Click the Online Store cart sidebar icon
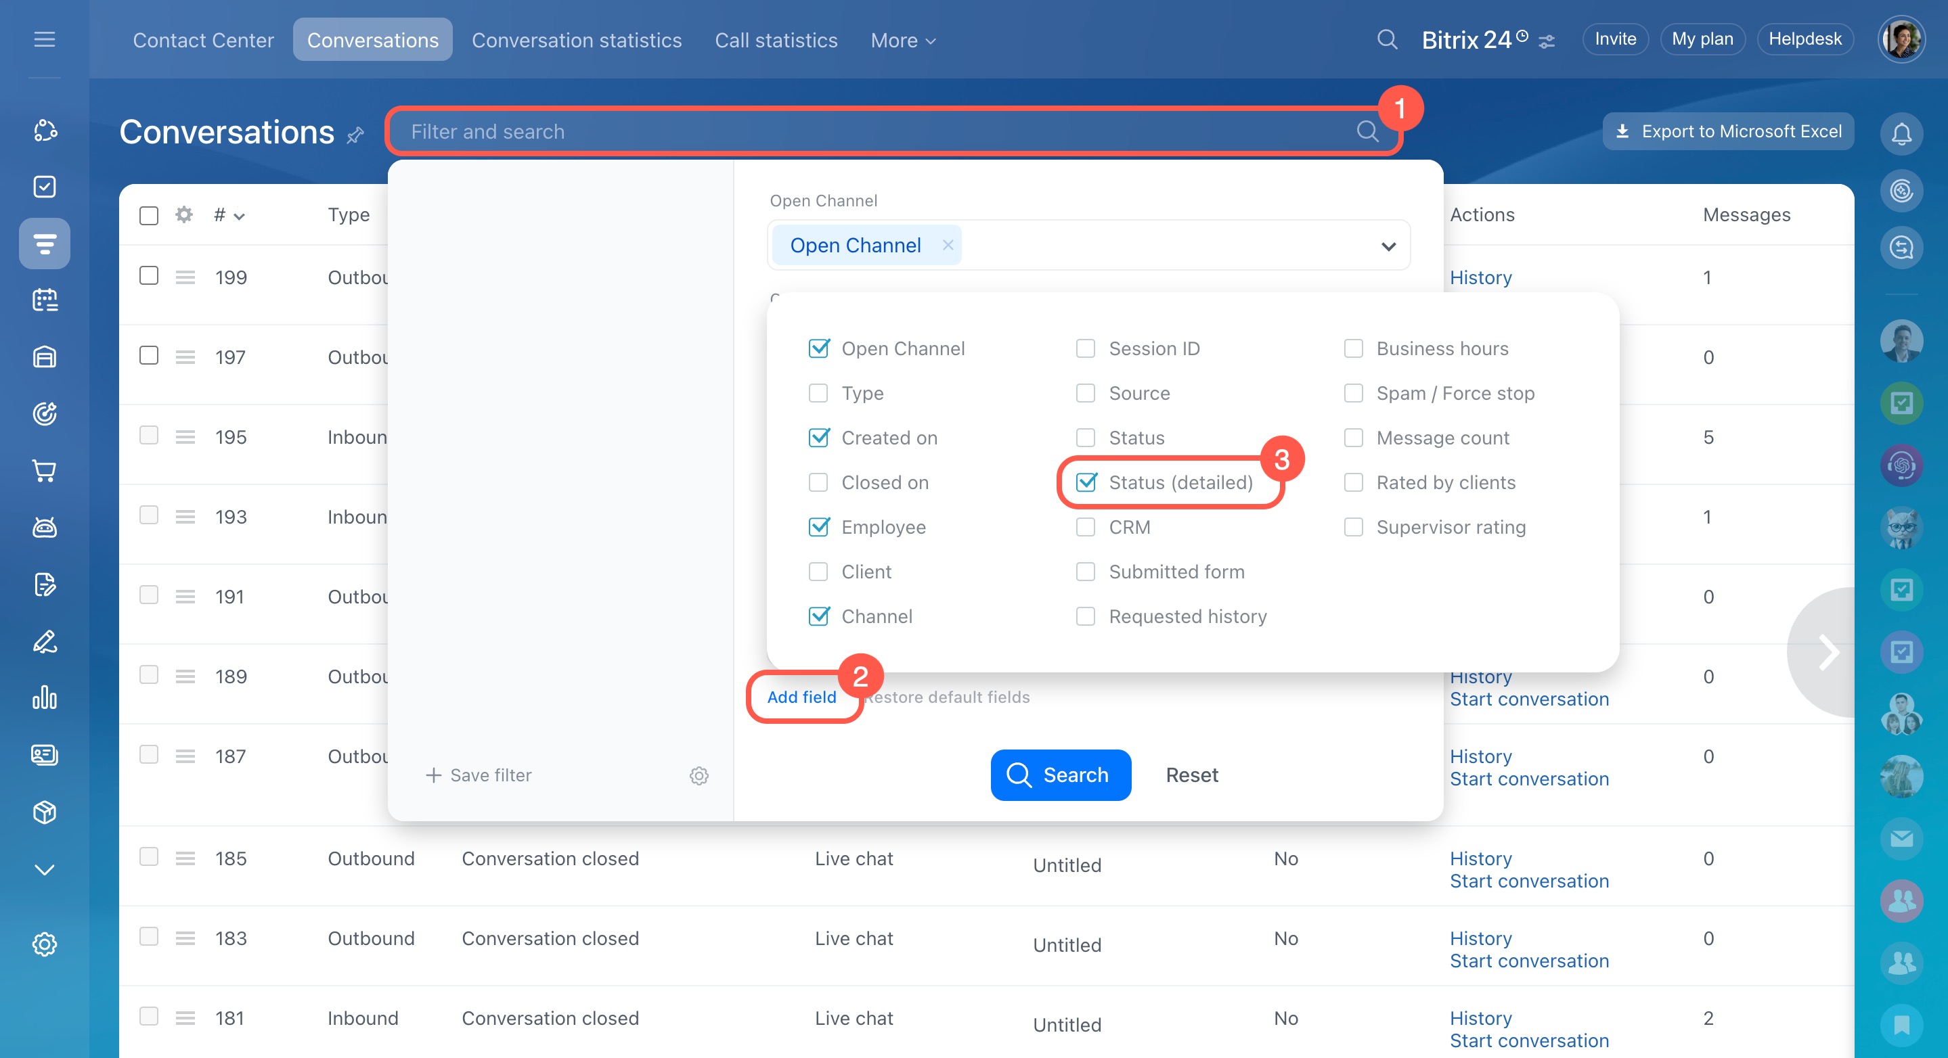 45,471
